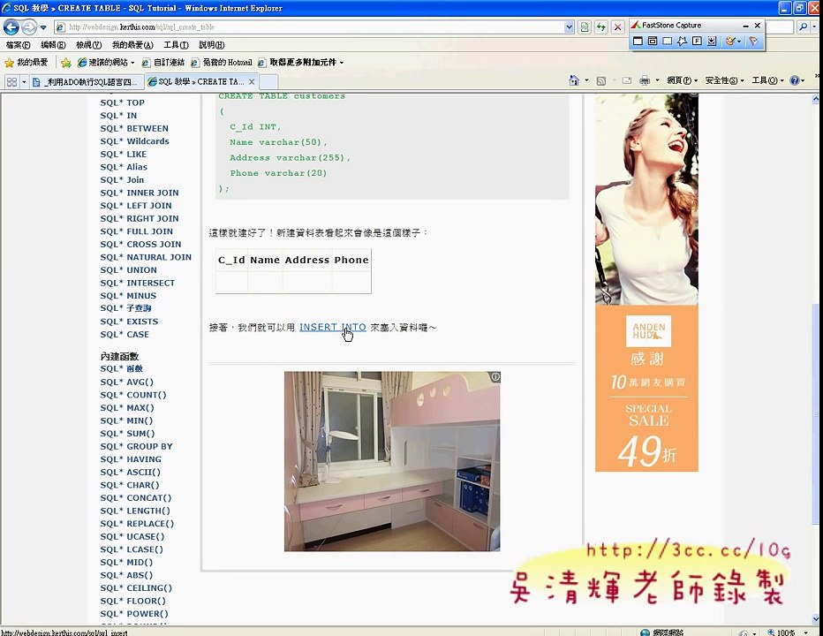Click the read mail icon
This screenshot has height=636, width=823.
627,80
